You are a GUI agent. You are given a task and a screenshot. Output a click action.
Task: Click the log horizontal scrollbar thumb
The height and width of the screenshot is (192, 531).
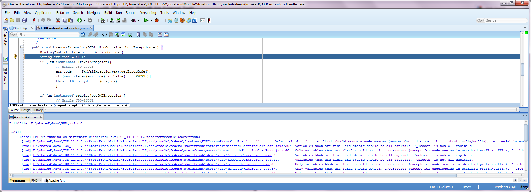click(235, 176)
